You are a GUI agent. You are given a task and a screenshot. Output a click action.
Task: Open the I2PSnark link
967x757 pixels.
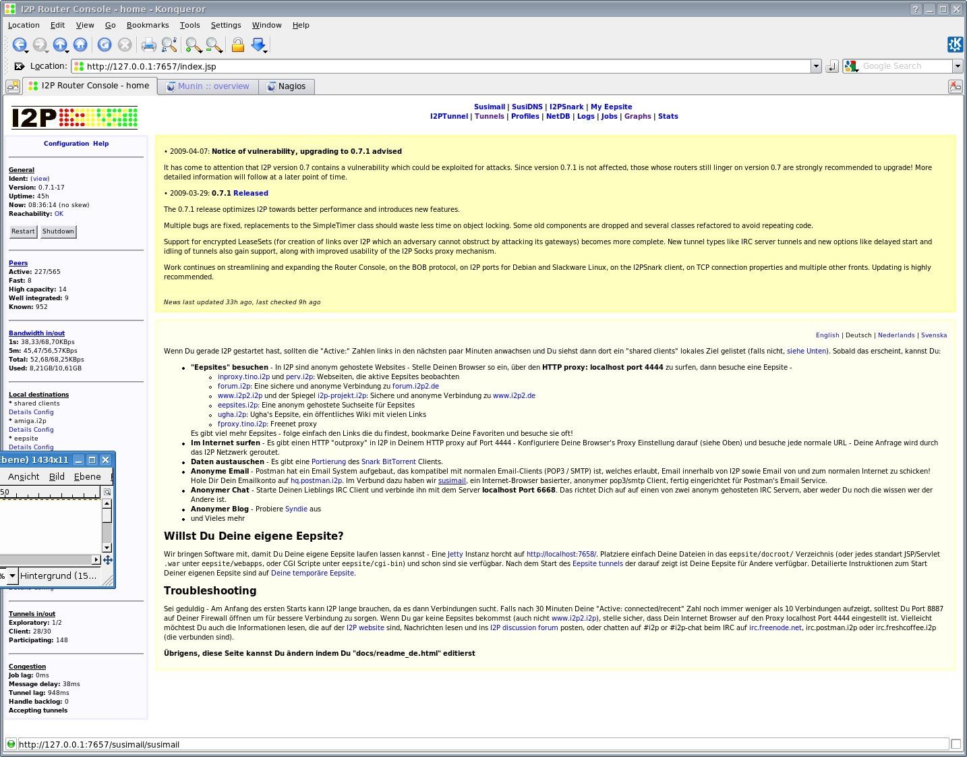[566, 107]
